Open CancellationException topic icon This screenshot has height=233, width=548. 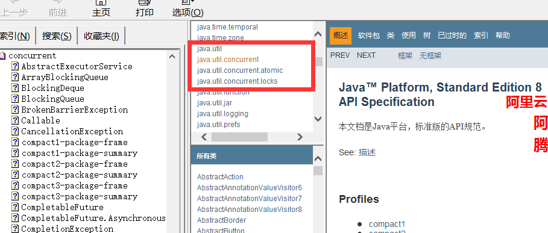pos(14,131)
